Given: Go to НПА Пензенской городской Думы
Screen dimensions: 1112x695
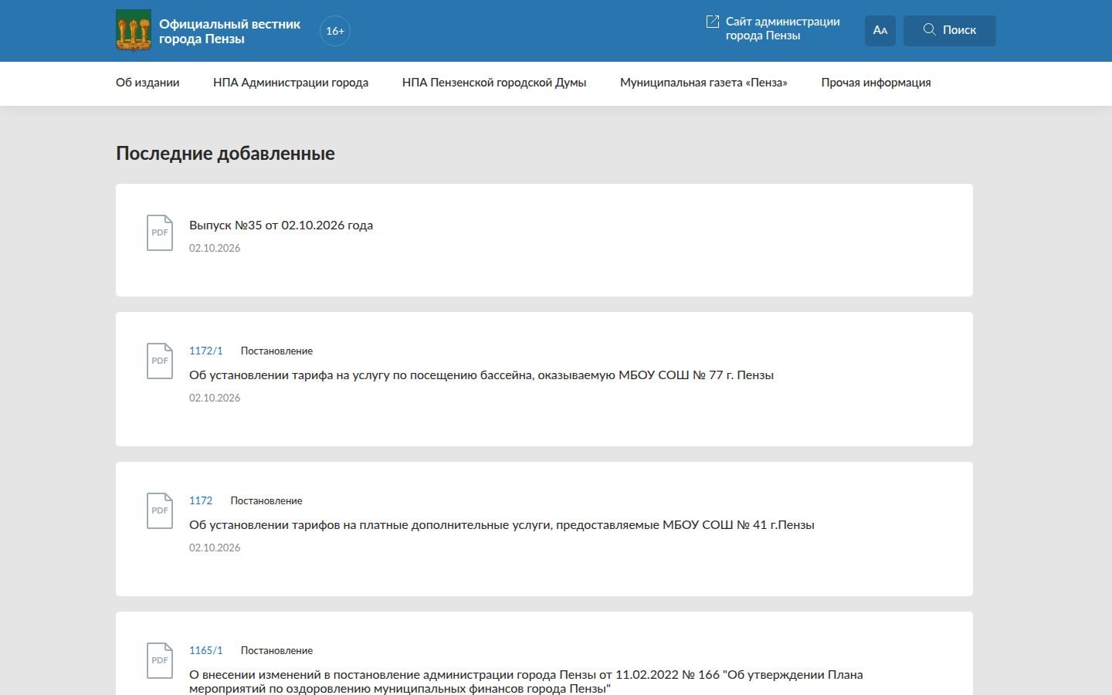Looking at the screenshot, I should pyautogui.click(x=494, y=83).
